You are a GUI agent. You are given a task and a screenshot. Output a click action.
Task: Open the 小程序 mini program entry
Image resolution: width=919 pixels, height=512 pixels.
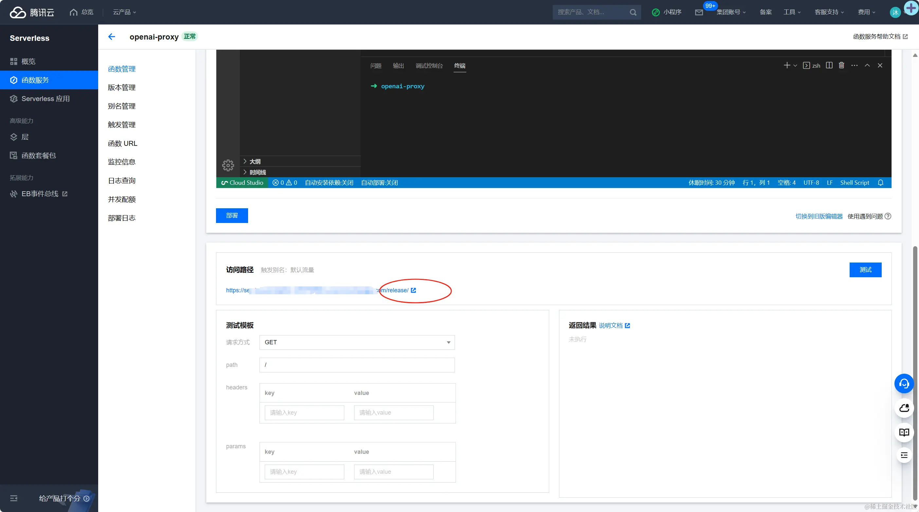pos(667,12)
